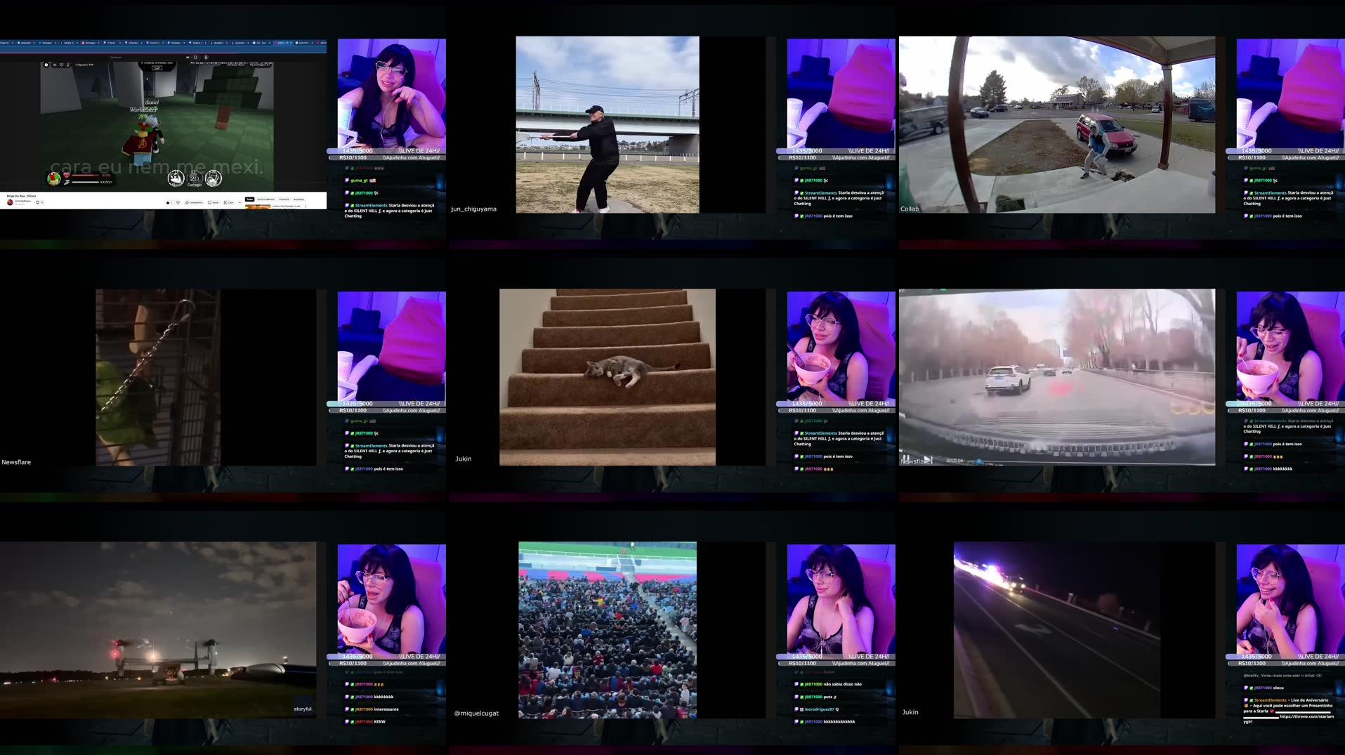Image resolution: width=1345 pixels, height=755 pixels.
Task: Click the suggested video thumbnail in the sidebar
Action: 257,208
